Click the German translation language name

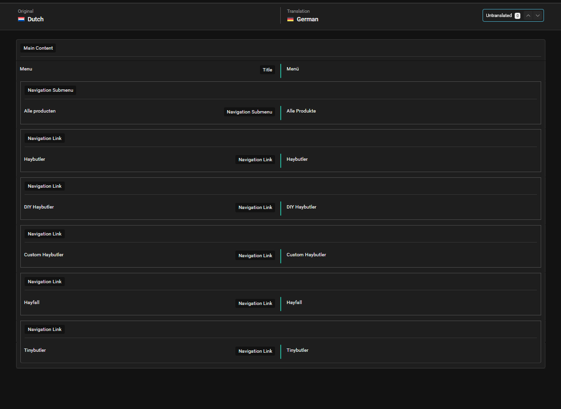(x=307, y=19)
